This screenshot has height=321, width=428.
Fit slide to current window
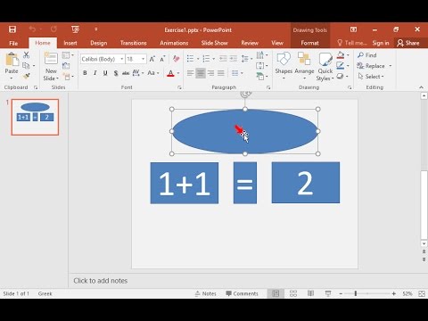pos(422,293)
